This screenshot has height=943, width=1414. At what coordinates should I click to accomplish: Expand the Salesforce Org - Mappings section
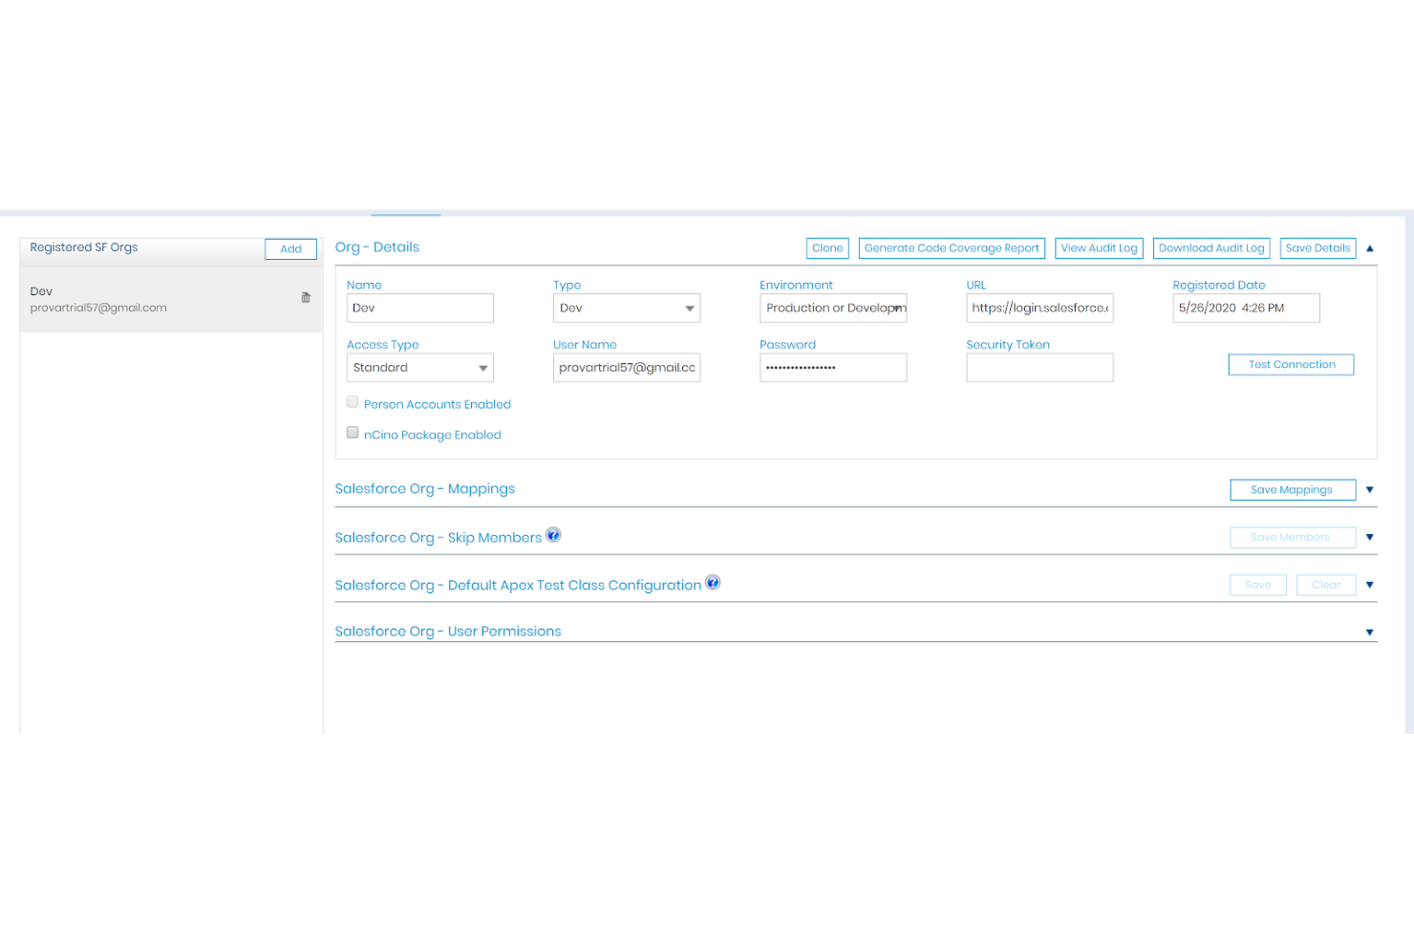1370,489
